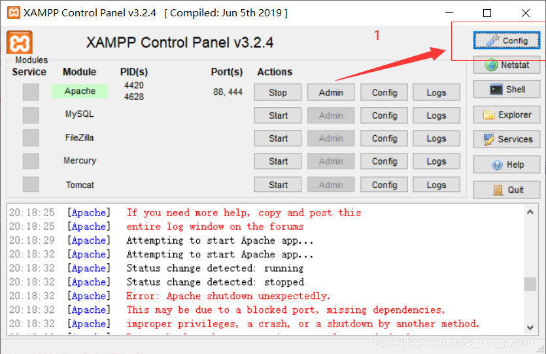Click the Mercury module name

click(80, 161)
